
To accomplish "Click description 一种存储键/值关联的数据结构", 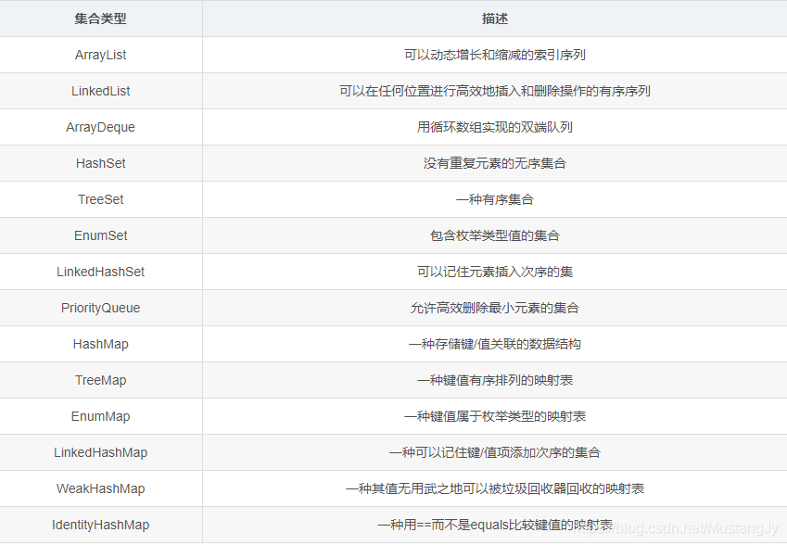I will (494, 344).
